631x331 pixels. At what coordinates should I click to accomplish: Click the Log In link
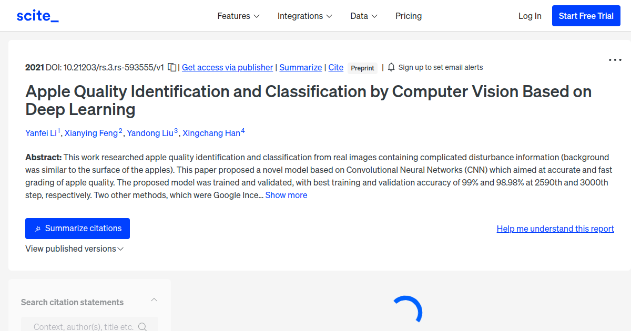click(x=530, y=16)
